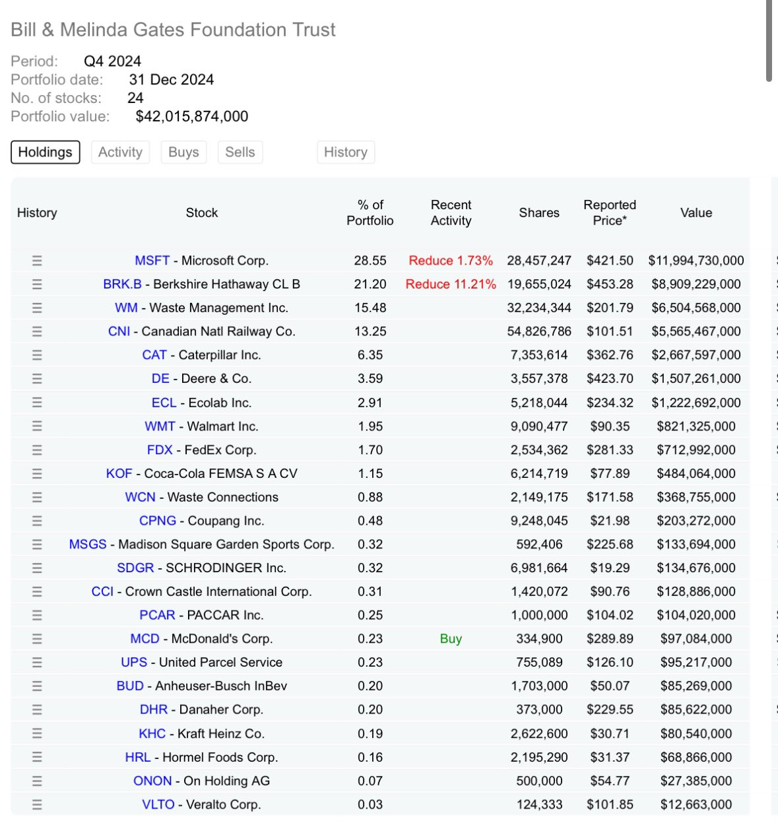778x825 pixels.
Task: Select the Holdings tab
Action: [x=46, y=152]
